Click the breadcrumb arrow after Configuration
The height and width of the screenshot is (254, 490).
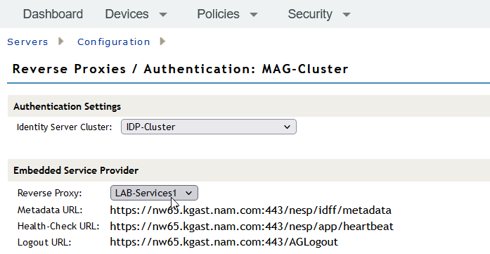[x=162, y=42]
